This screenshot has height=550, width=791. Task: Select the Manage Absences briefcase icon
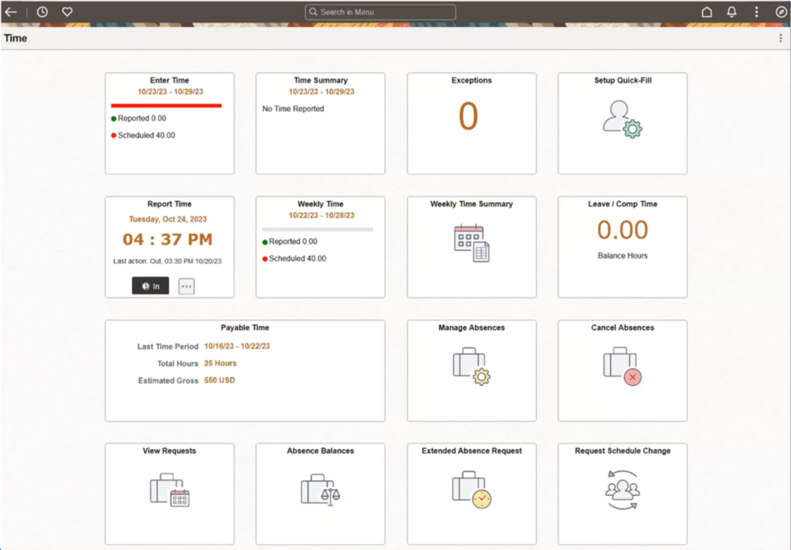[x=471, y=370]
